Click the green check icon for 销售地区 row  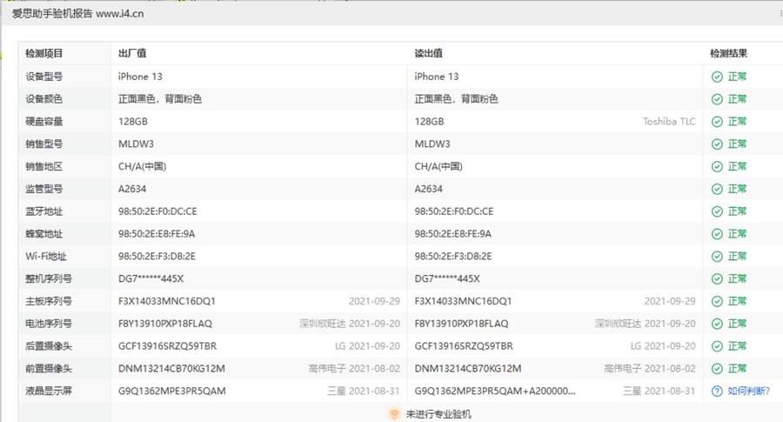pyautogui.click(x=717, y=166)
